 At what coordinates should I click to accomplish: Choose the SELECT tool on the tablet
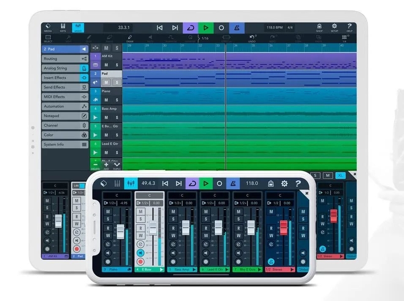(48, 38)
